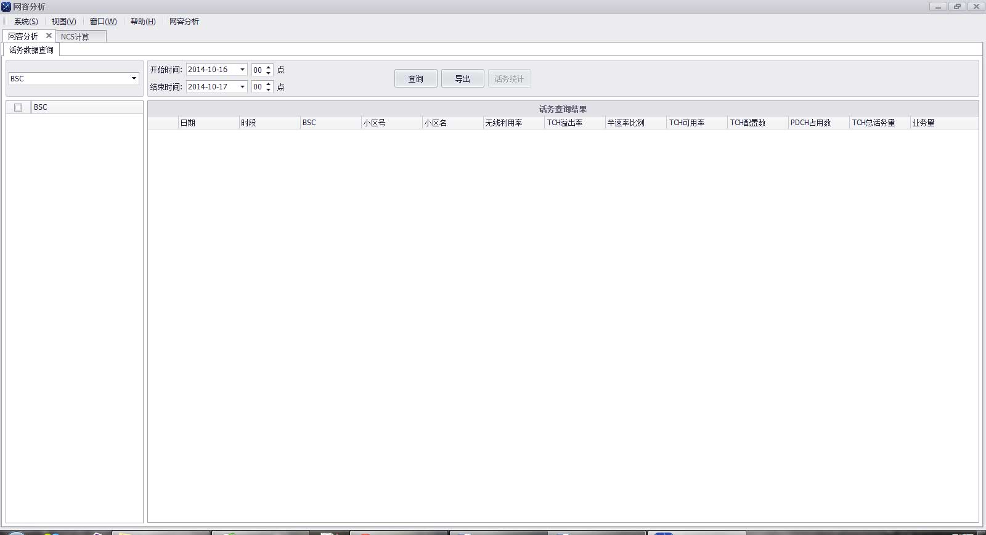Expand the BSC type combo box
Image resolution: width=986 pixels, height=535 pixels.
(134, 78)
